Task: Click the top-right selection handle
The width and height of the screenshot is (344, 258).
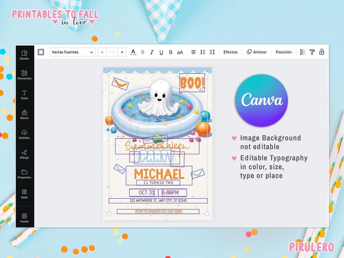Action: (208, 74)
